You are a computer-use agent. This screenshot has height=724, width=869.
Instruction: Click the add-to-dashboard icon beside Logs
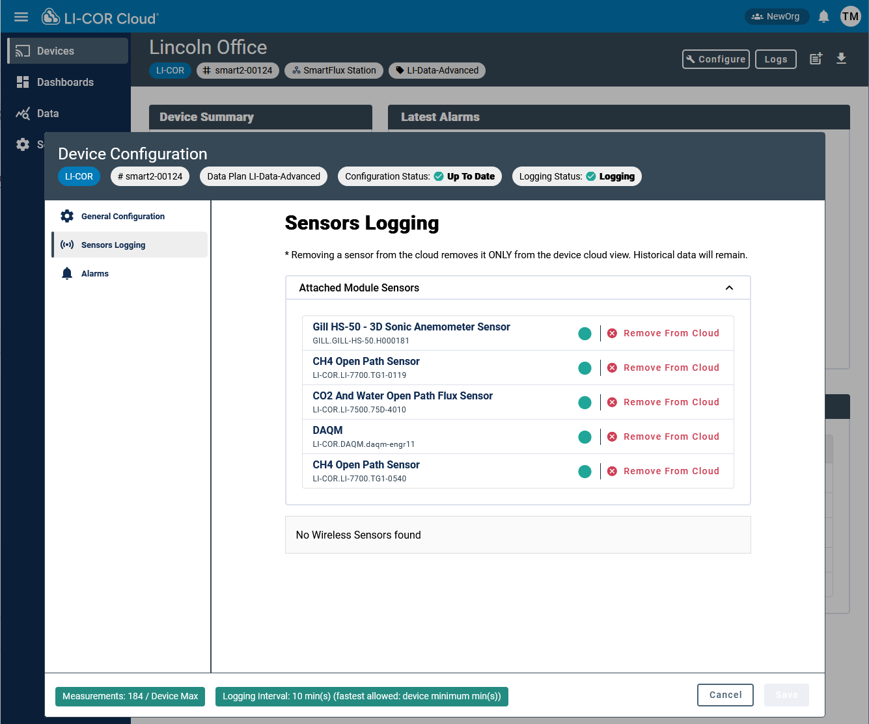point(816,59)
